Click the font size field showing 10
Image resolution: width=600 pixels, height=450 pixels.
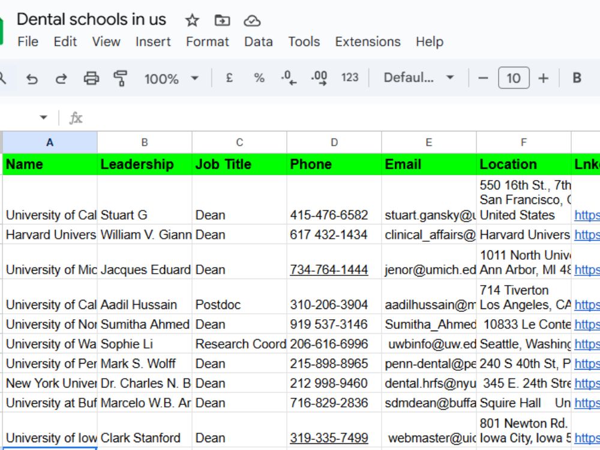click(x=514, y=78)
